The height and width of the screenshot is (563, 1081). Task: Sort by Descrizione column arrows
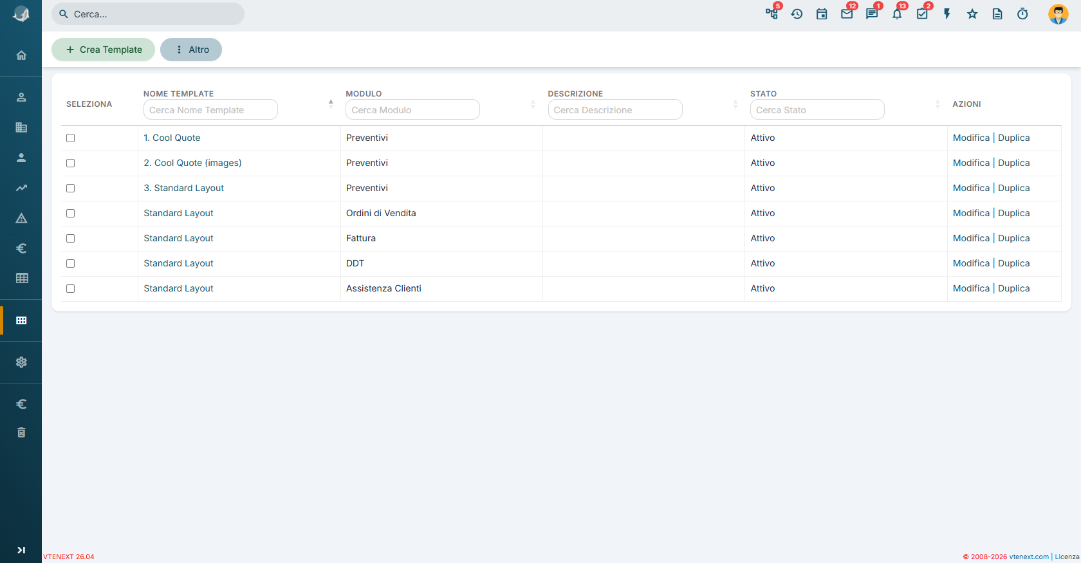pyautogui.click(x=735, y=104)
